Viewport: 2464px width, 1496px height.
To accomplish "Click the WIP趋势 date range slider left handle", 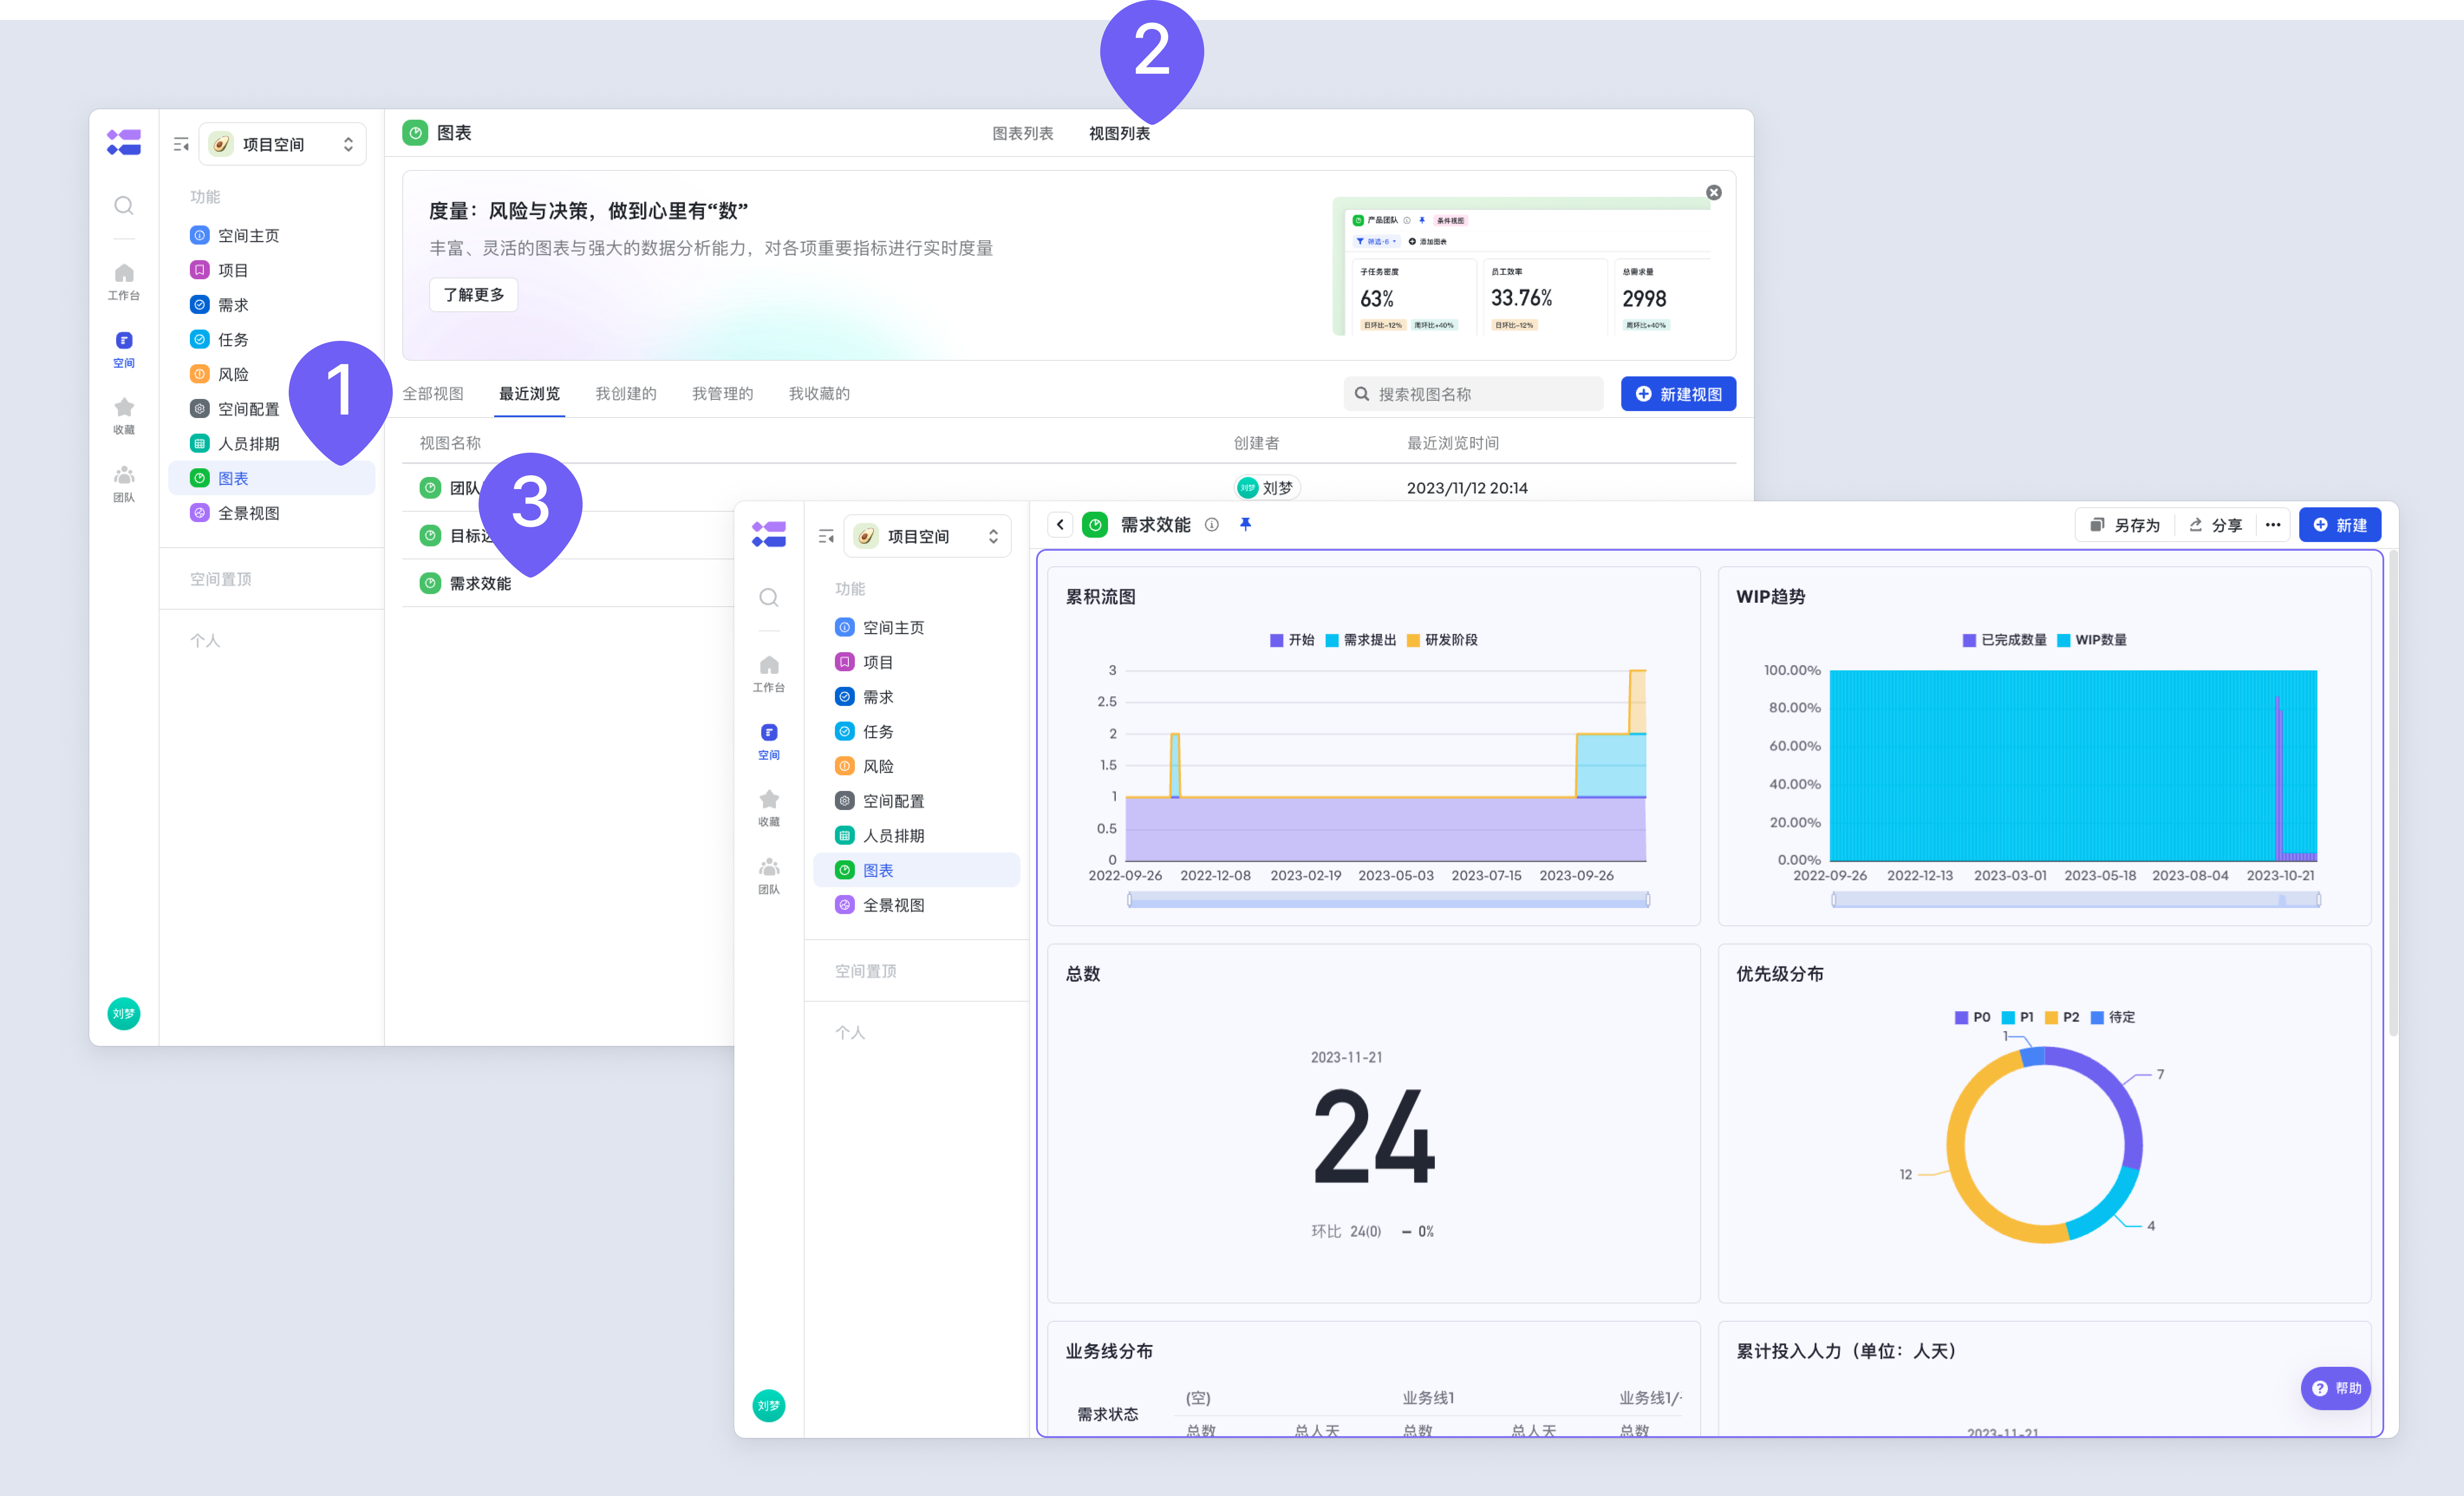I will (x=1834, y=900).
